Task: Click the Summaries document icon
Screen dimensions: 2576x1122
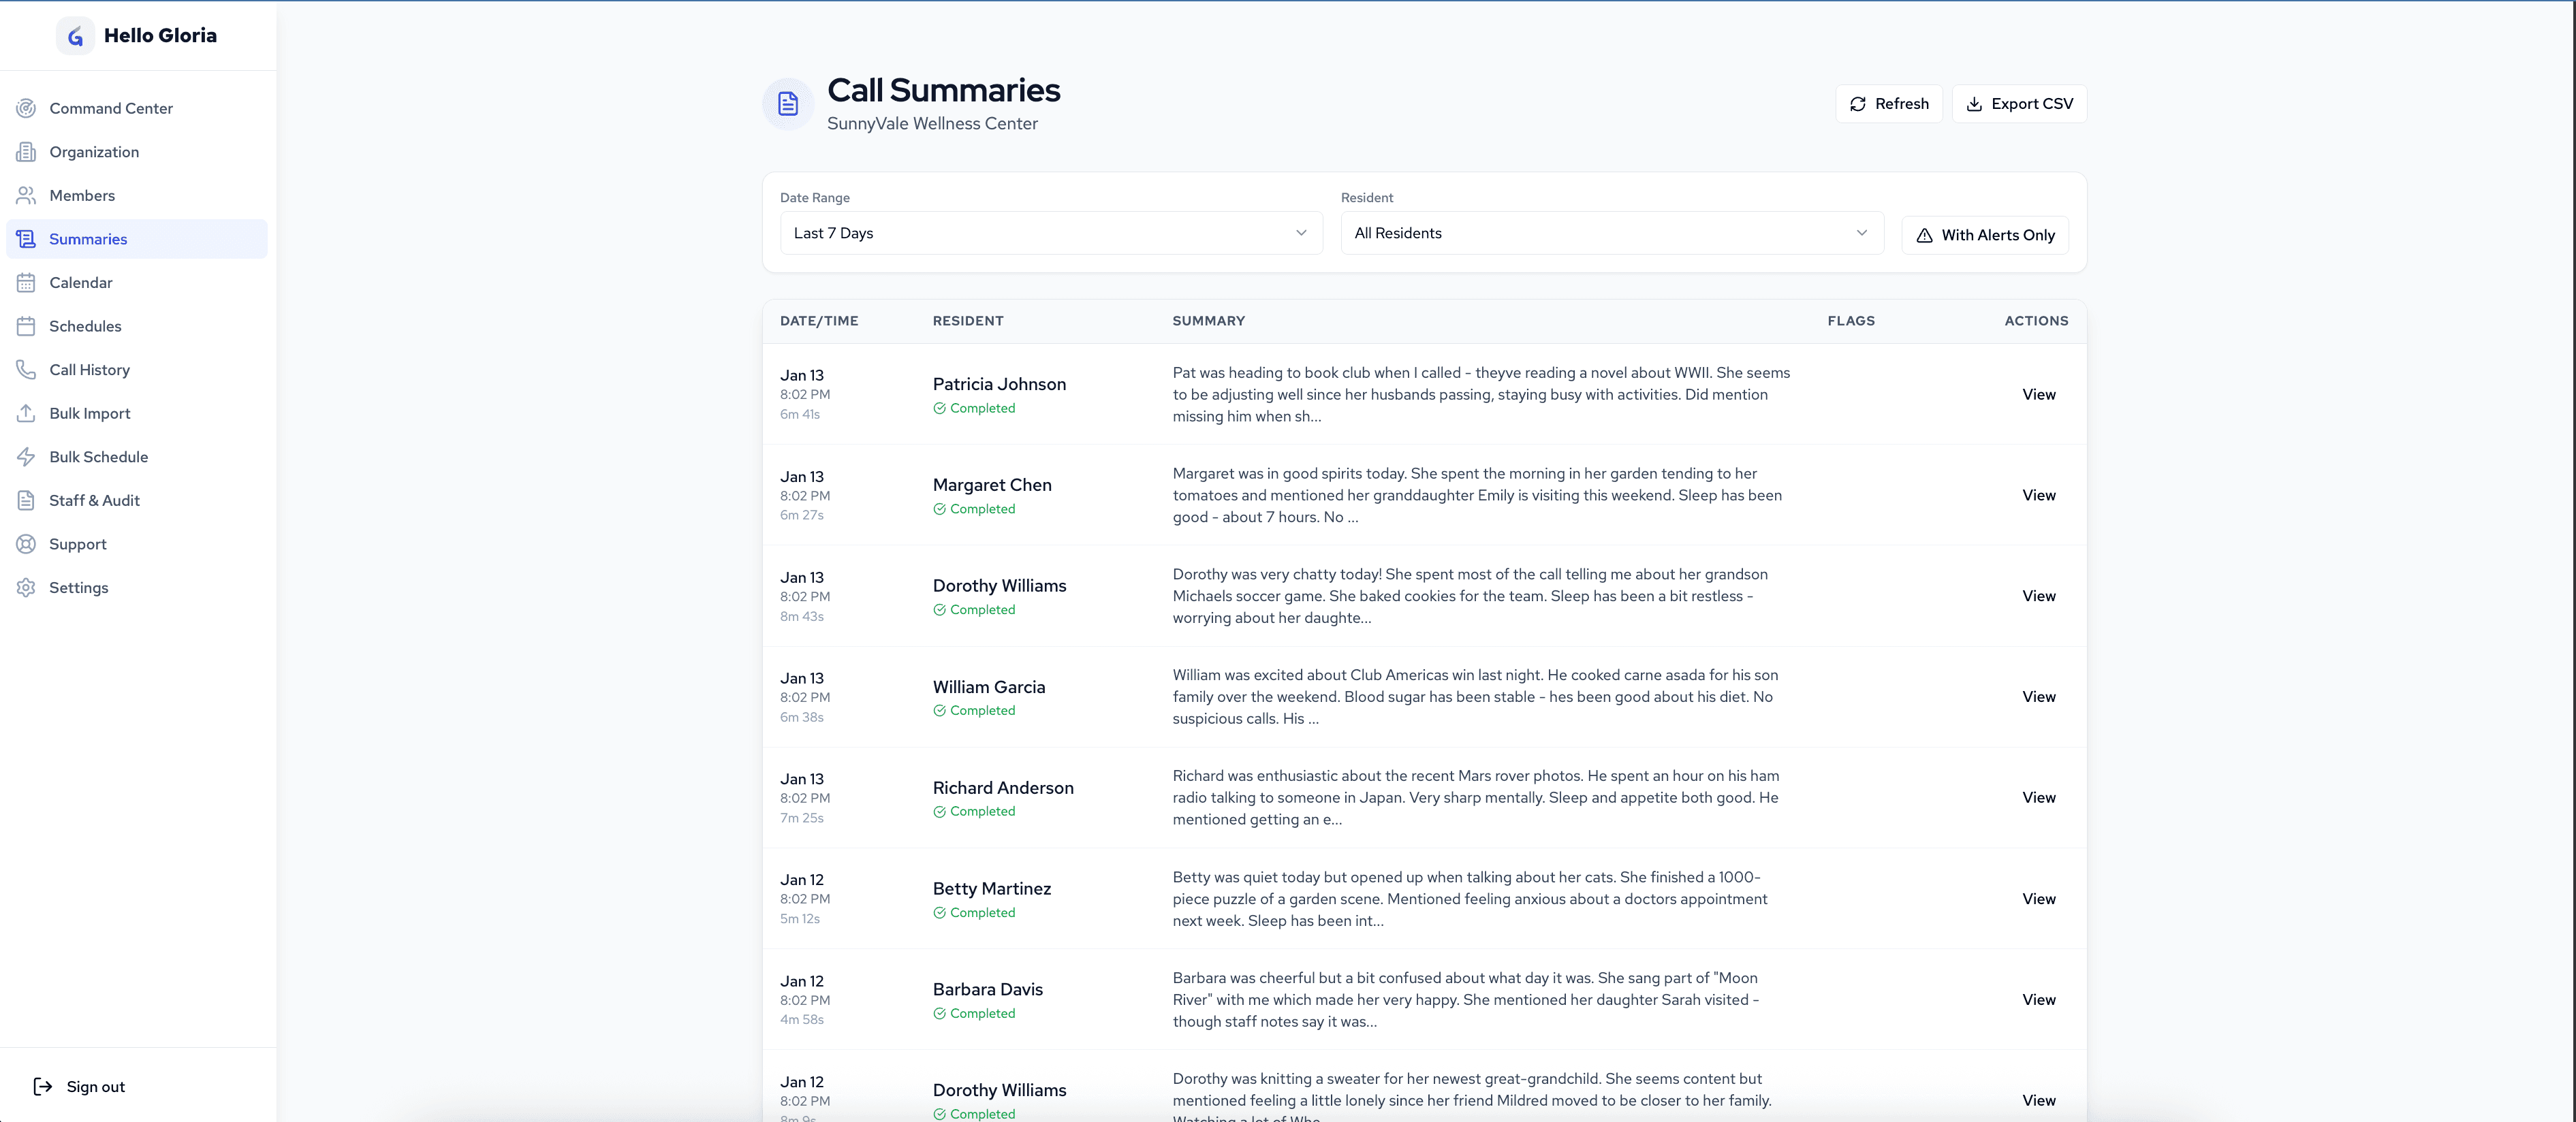Action: coord(26,239)
